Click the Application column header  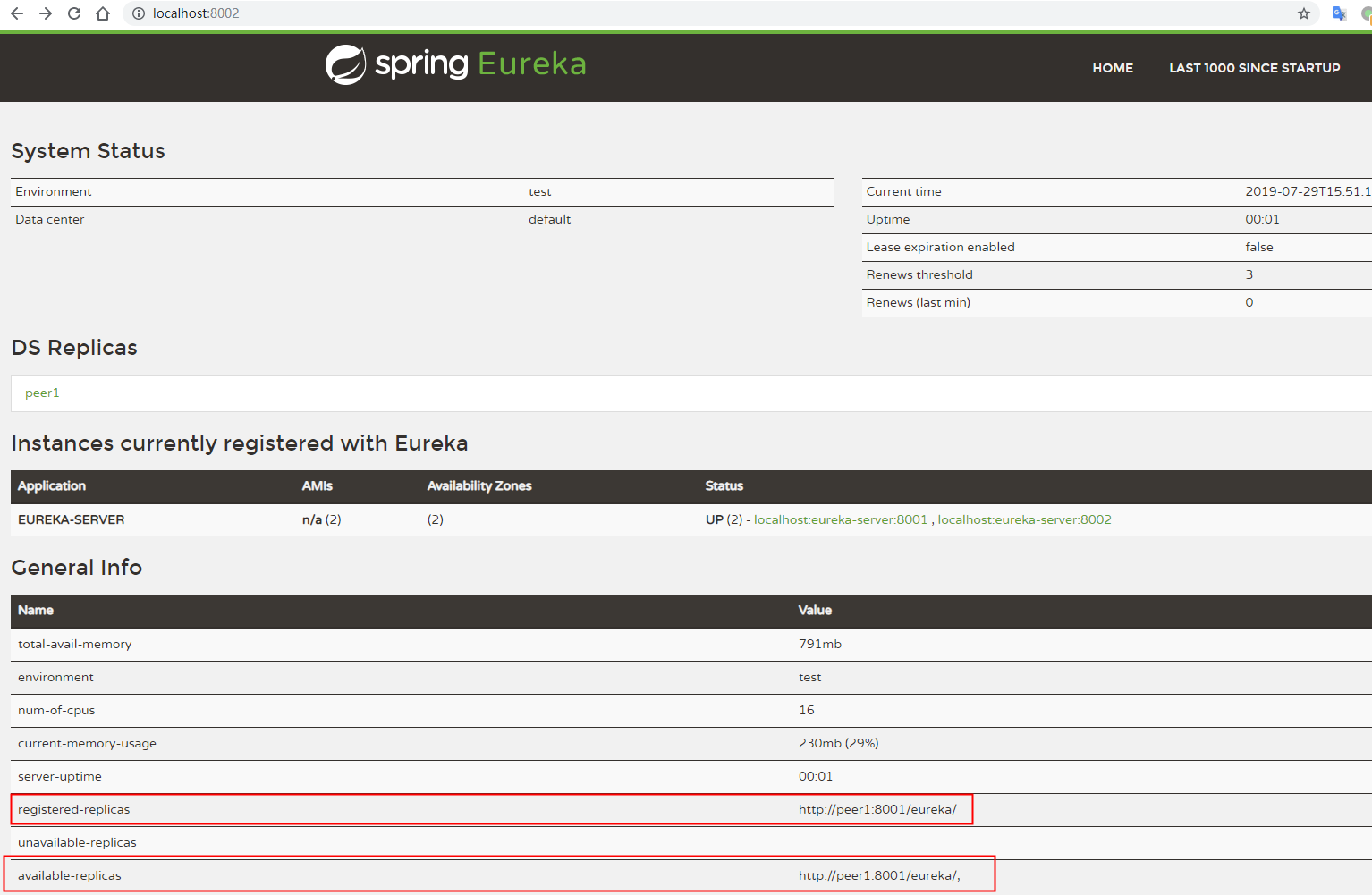52,485
